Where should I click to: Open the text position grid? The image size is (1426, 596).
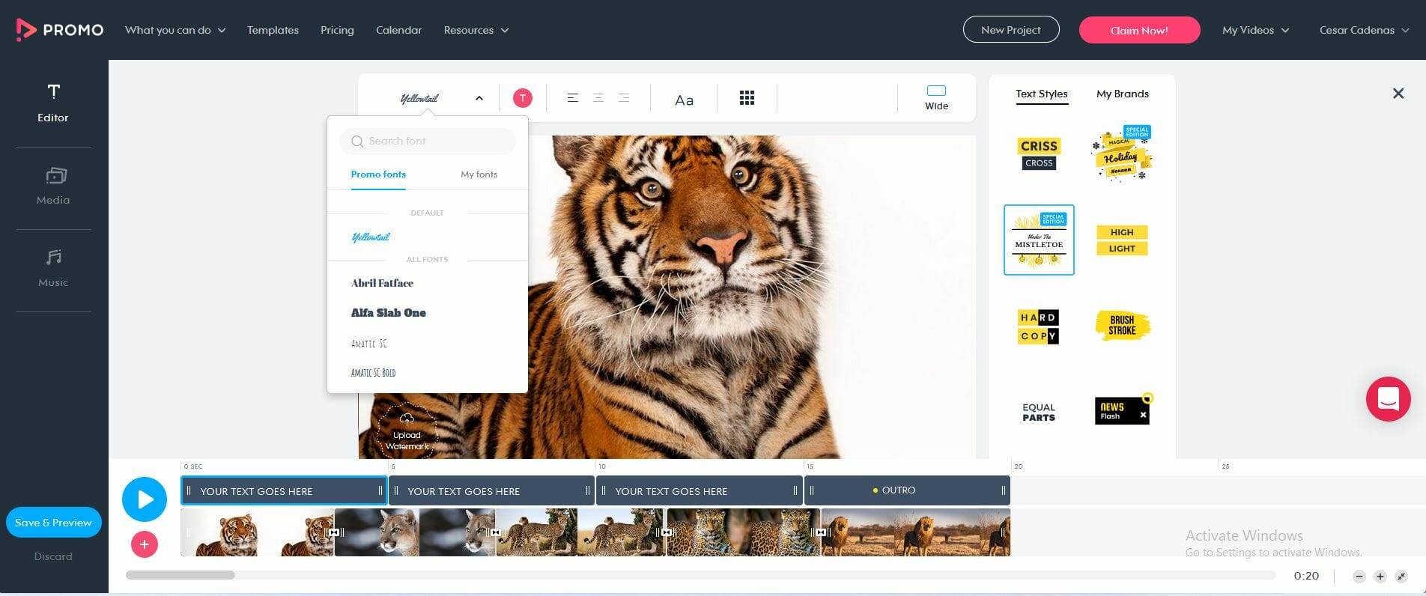(747, 98)
